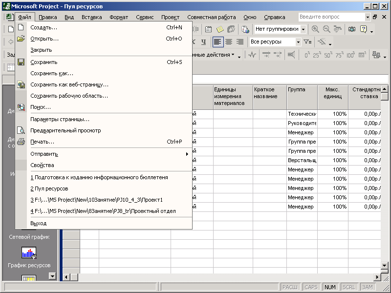
Task: Click the underline Ч formatting icon
Action: (x=204, y=42)
